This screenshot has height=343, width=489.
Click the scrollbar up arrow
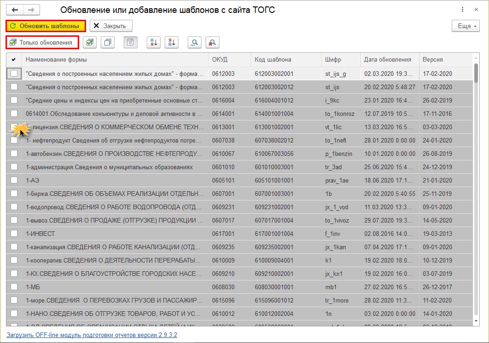point(476,58)
